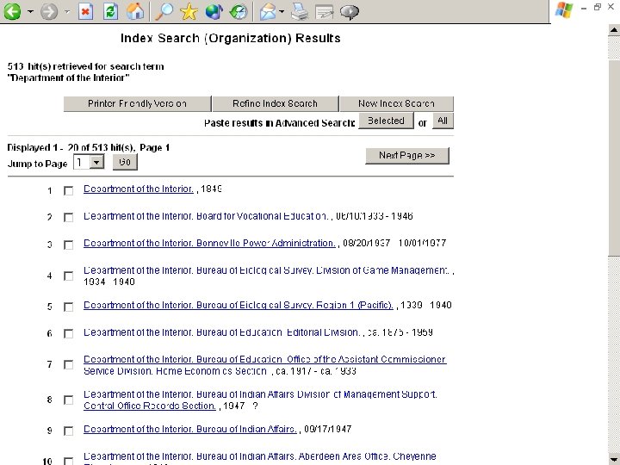Screen dimensions: 620x465
Task: Tick the Region 1 (Pacific) checkbox
Action: pyautogui.click(x=68, y=307)
